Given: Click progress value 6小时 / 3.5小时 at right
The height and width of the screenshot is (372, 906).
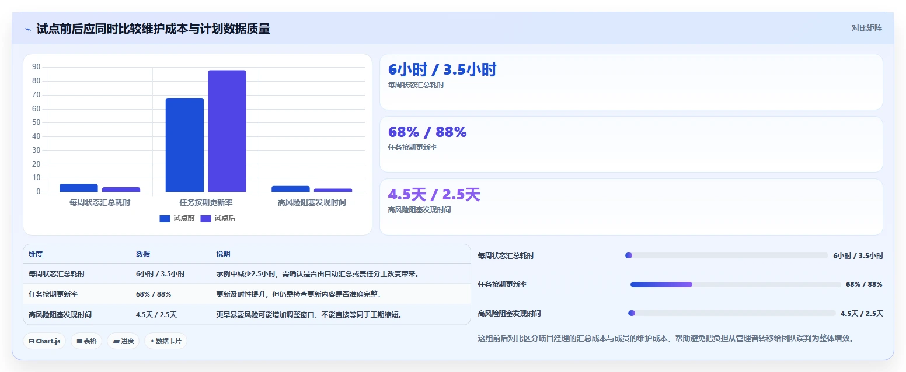Looking at the screenshot, I should (858, 256).
